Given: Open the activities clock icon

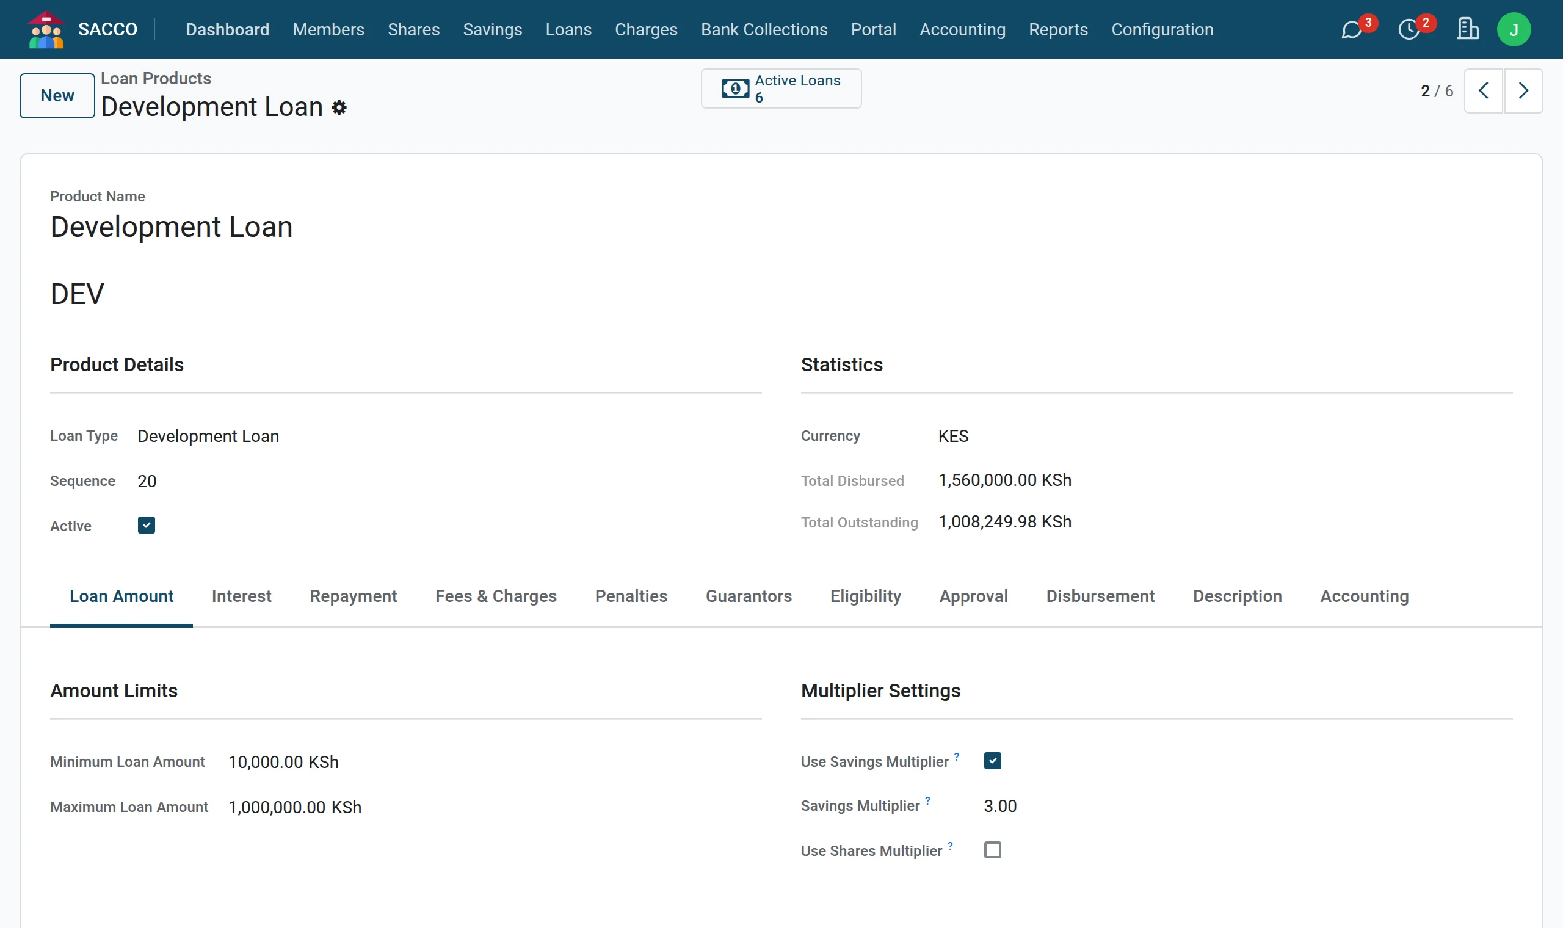Looking at the screenshot, I should (x=1409, y=29).
